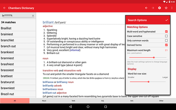176x110 pixels.
Task: Tap the battery icon in status bar
Action: pyautogui.click(x=169, y=2)
